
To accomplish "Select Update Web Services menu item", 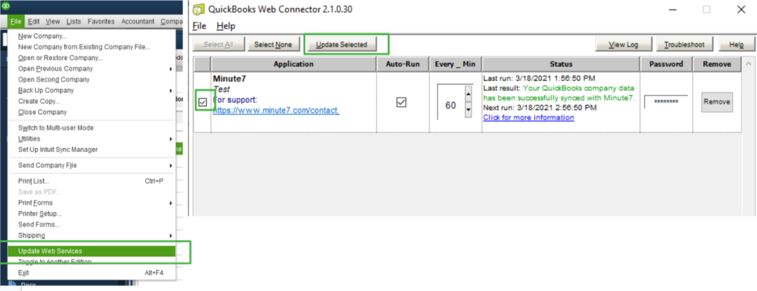I will tap(92, 251).
